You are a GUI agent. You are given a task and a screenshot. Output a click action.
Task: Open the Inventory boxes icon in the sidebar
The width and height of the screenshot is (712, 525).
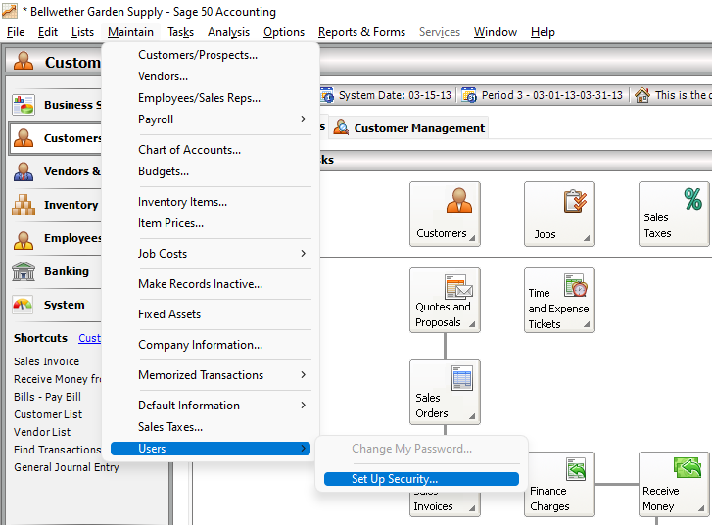24,205
